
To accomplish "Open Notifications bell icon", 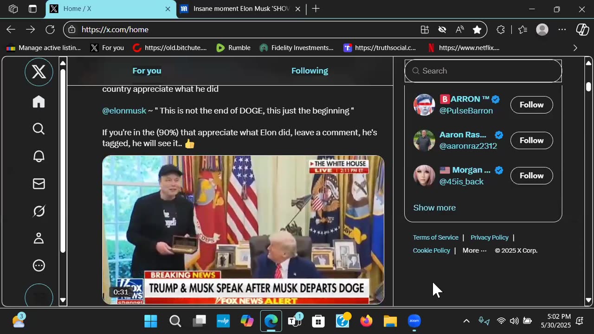I will coord(39,156).
